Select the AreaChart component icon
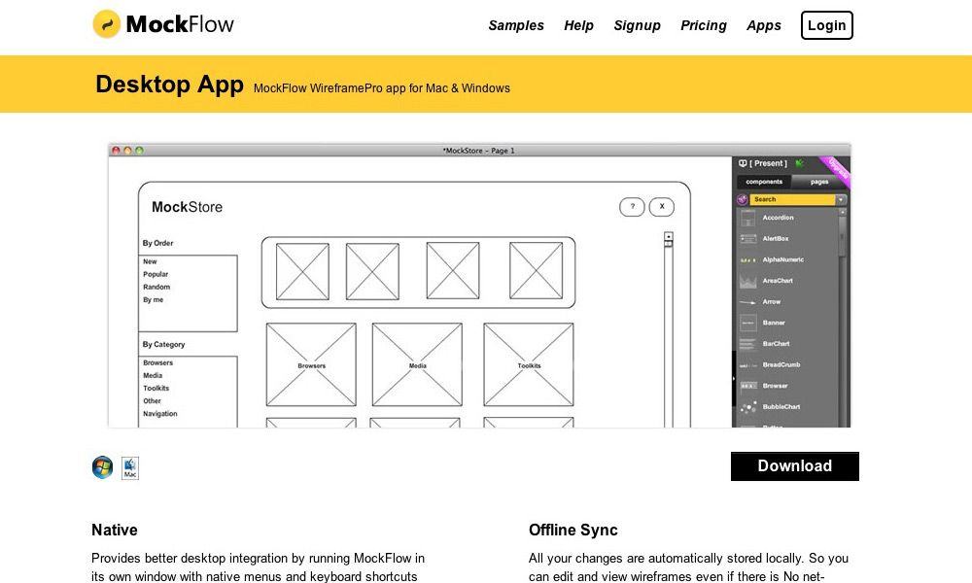 point(748,281)
